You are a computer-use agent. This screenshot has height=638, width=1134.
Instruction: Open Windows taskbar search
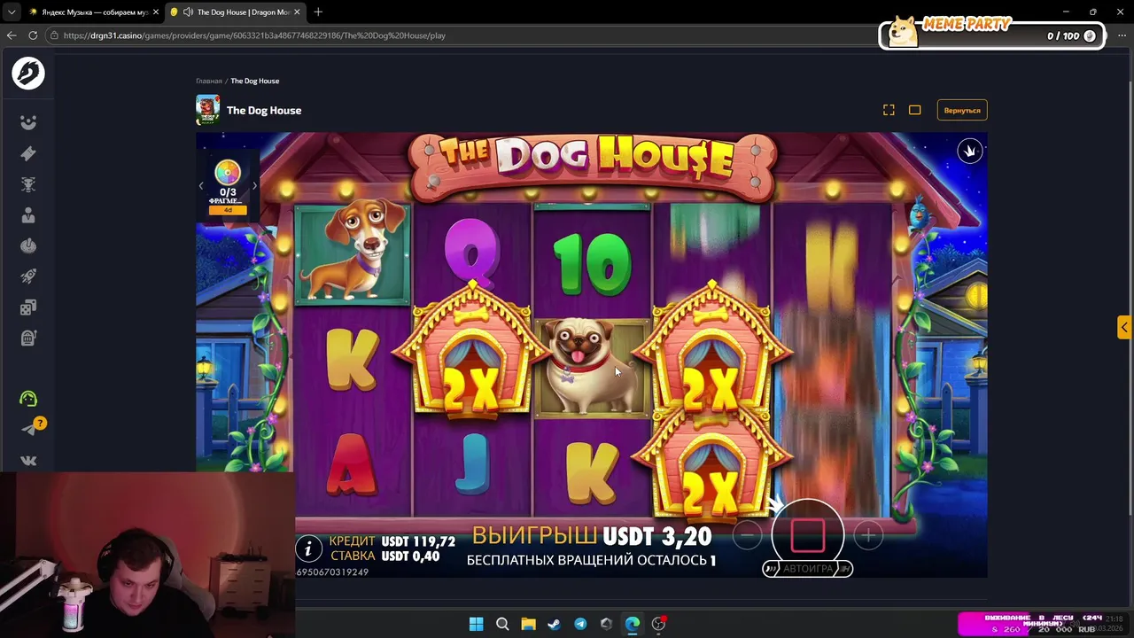click(x=502, y=624)
